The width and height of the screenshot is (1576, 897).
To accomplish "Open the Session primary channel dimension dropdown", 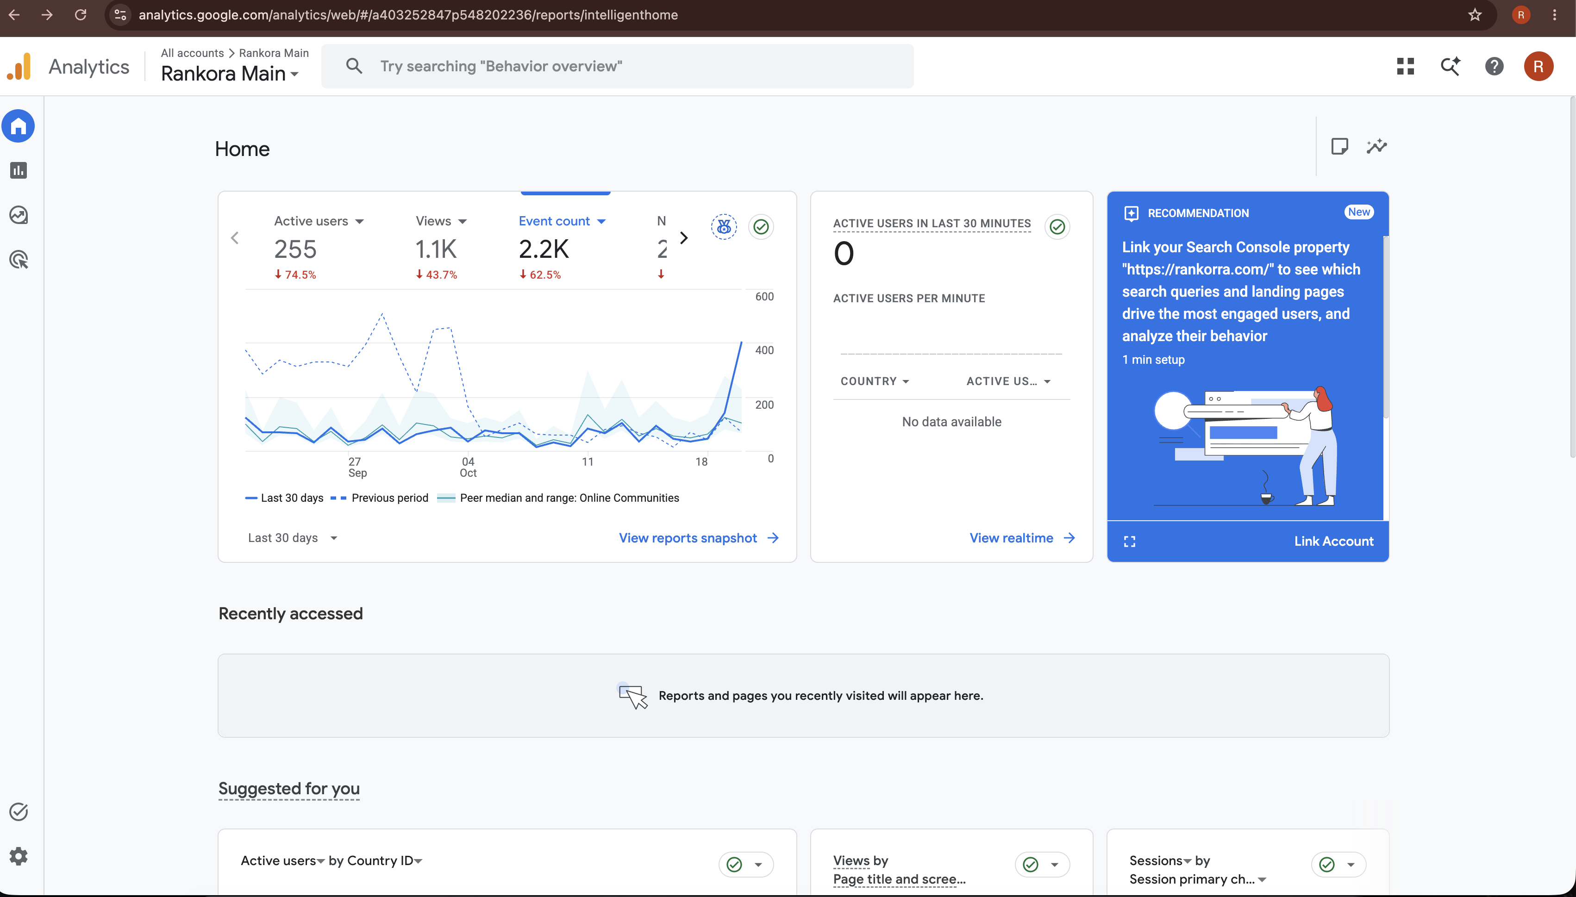I will [1198, 879].
